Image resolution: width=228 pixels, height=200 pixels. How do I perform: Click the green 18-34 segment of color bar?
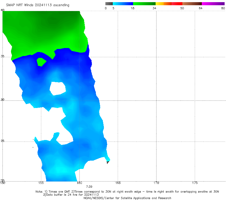[144, 4]
